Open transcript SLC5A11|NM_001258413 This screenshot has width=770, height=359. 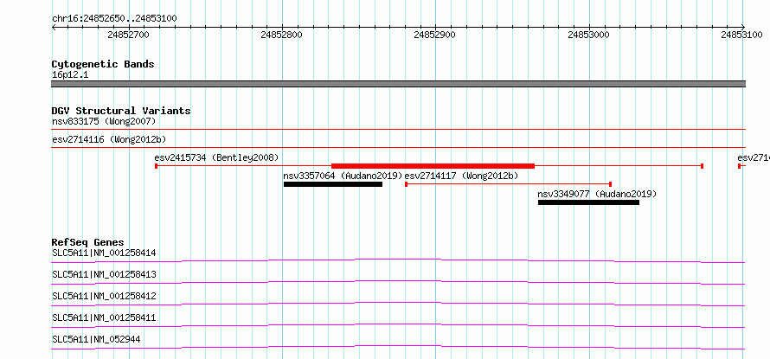click(x=104, y=274)
